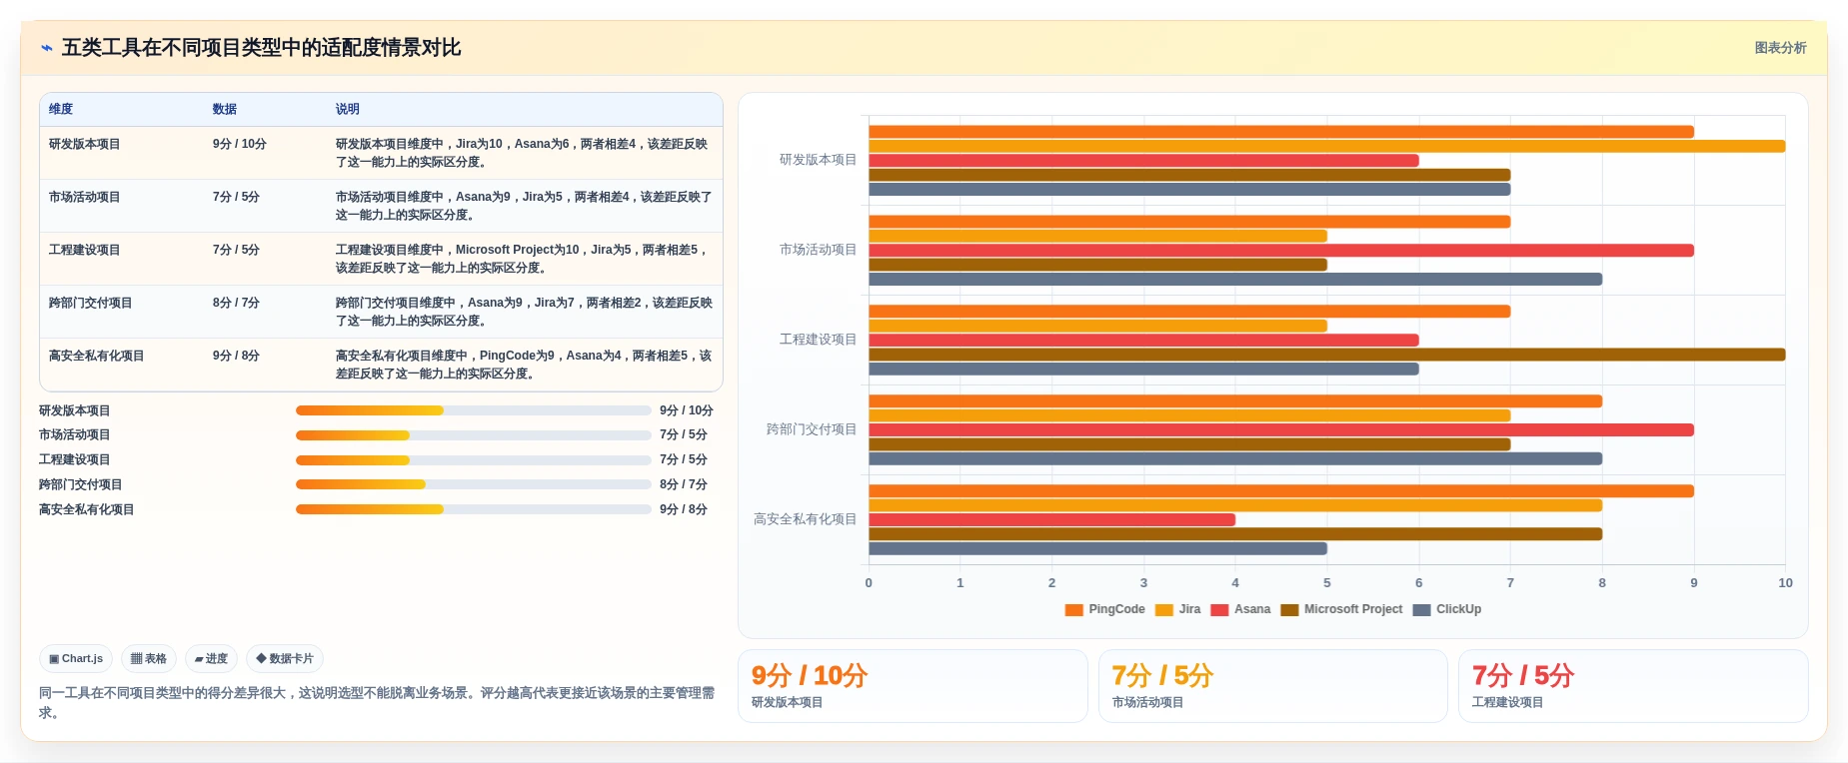Click Microsoft Project bar in 工程建设项目 group
This screenshot has height=763, width=1848.
pyautogui.click(x=1326, y=355)
